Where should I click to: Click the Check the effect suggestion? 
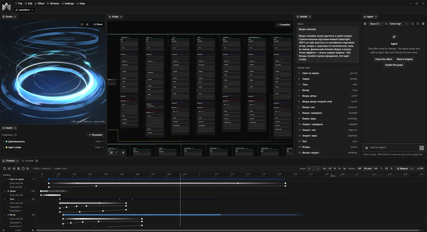click(x=384, y=59)
